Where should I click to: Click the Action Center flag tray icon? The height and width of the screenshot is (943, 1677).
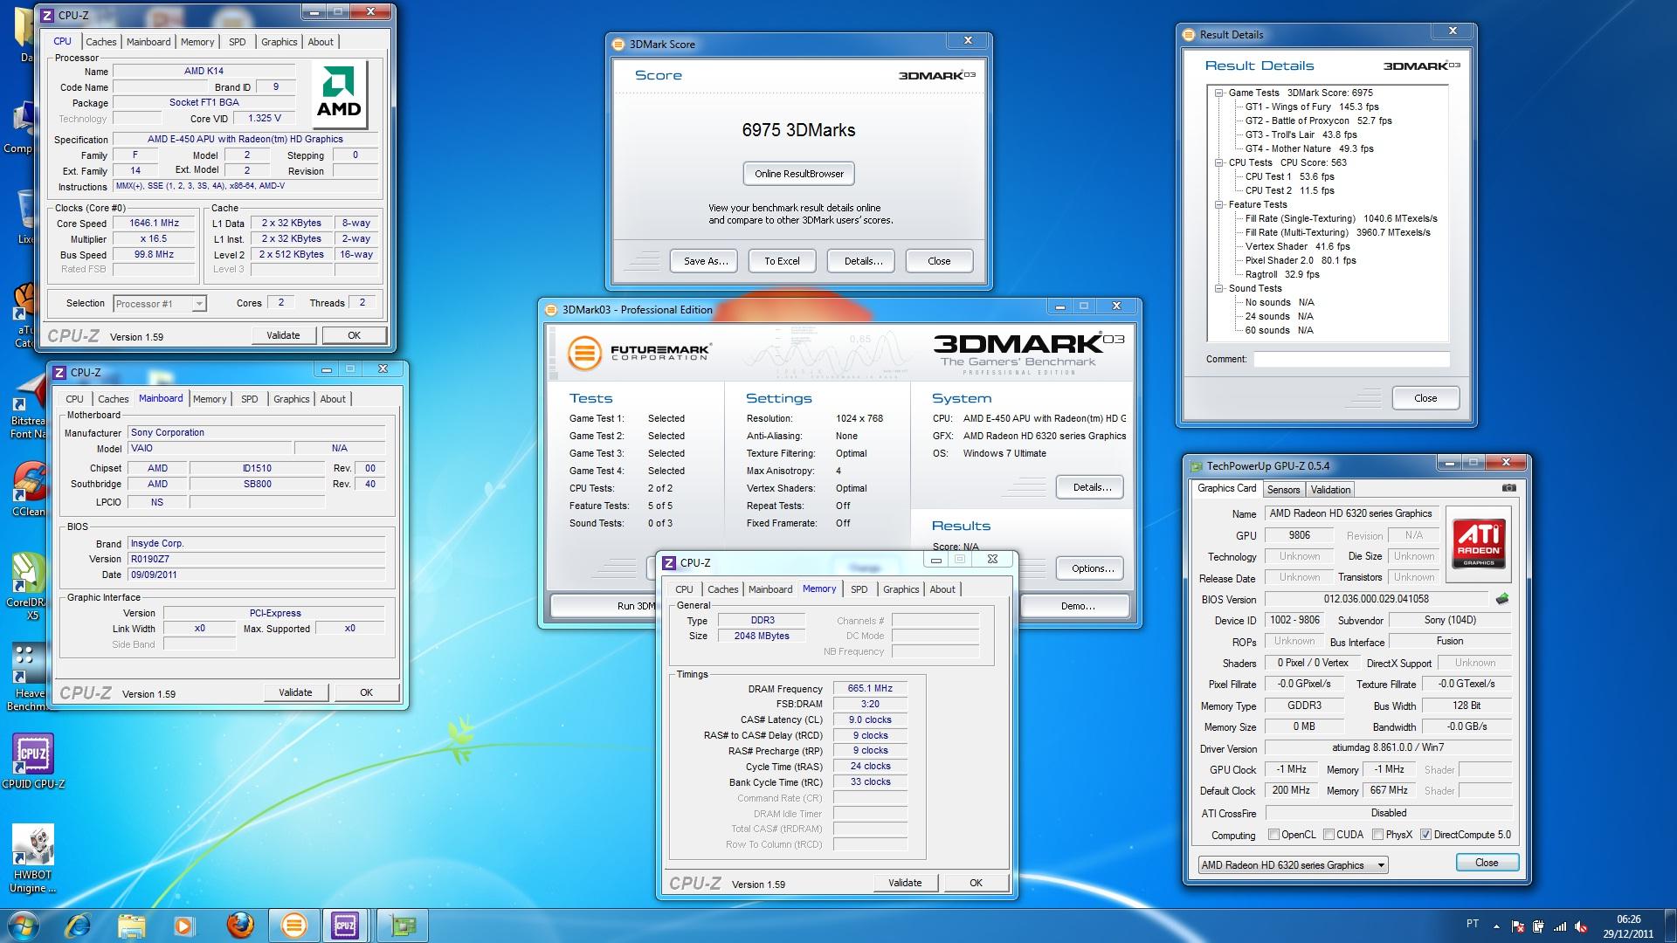(x=1517, y=926)
